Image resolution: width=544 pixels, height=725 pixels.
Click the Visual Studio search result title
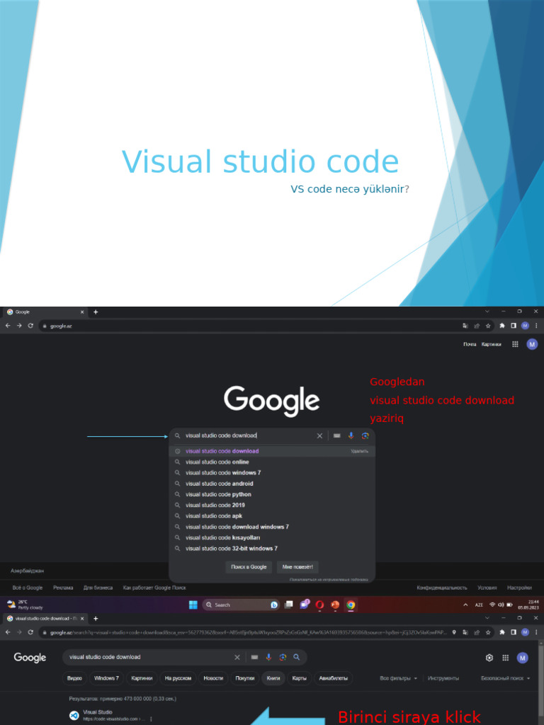click(x=98, y=712)
